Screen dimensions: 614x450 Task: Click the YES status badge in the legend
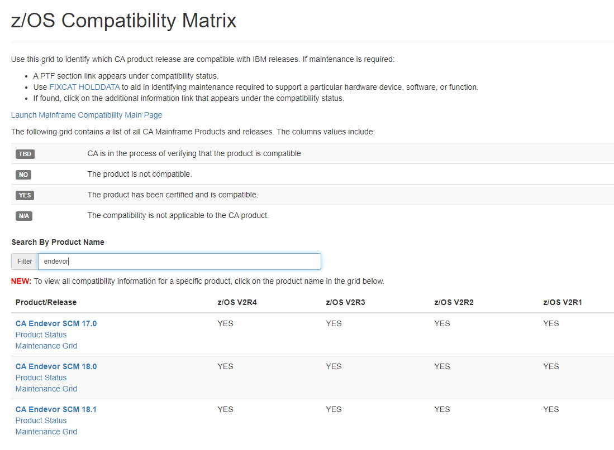pos(25,195)
